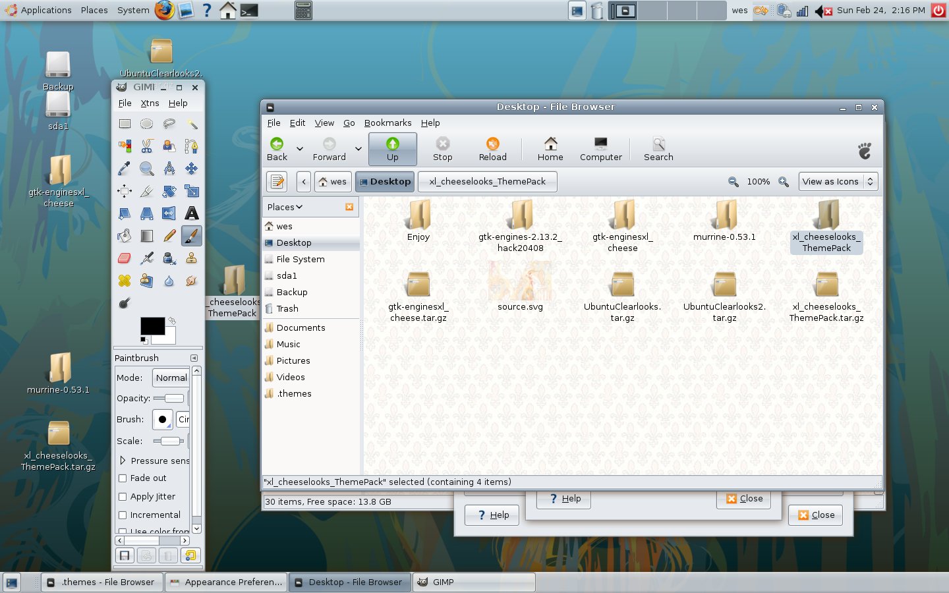Open the View as Icons dropdown
This screenshot has width=949, height=593.
coord(838,182)
